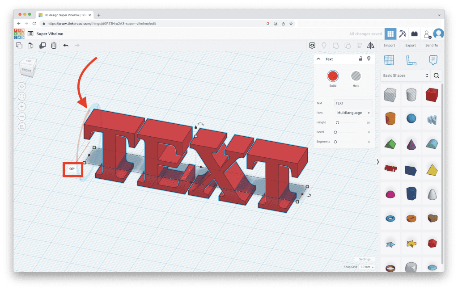Open the Multilanguage font dropdown

(354, 113)
